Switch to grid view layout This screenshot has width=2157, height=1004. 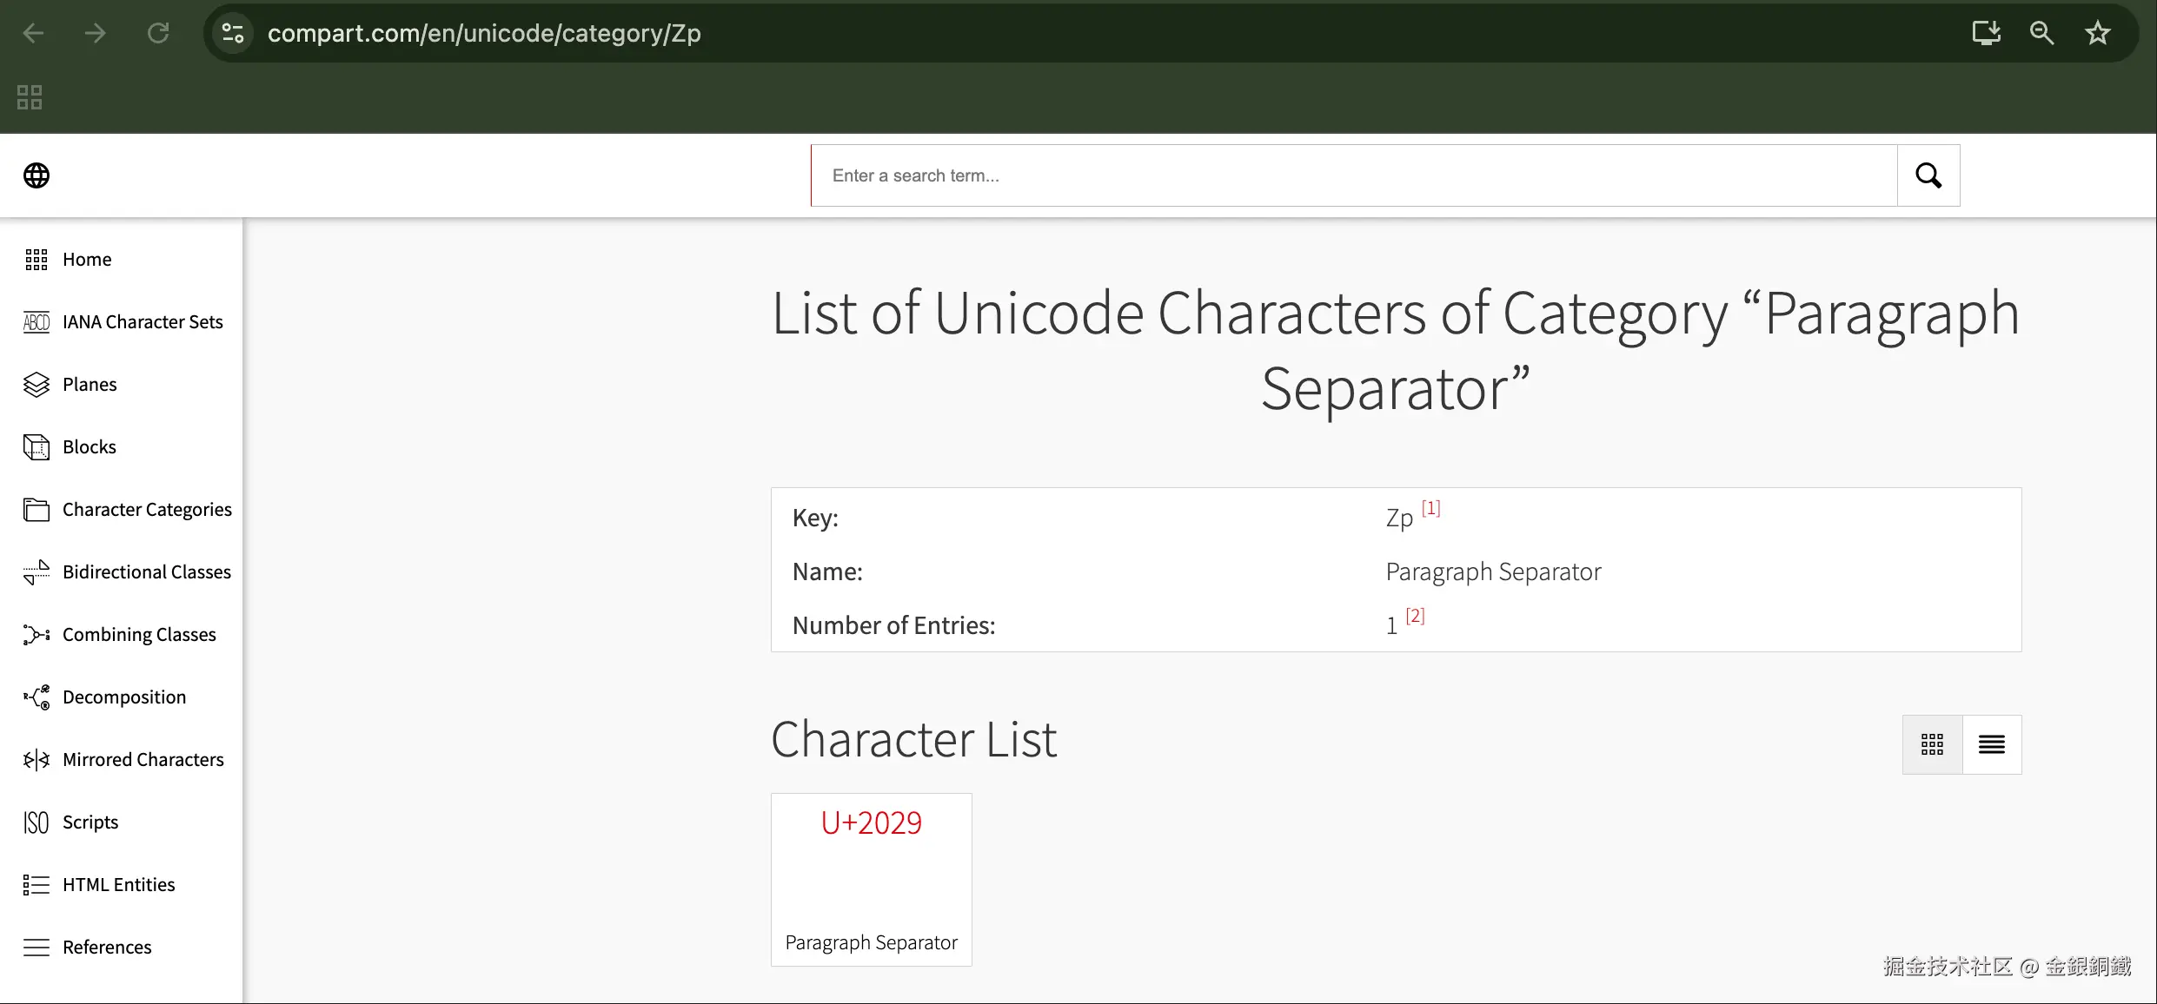1931,744
